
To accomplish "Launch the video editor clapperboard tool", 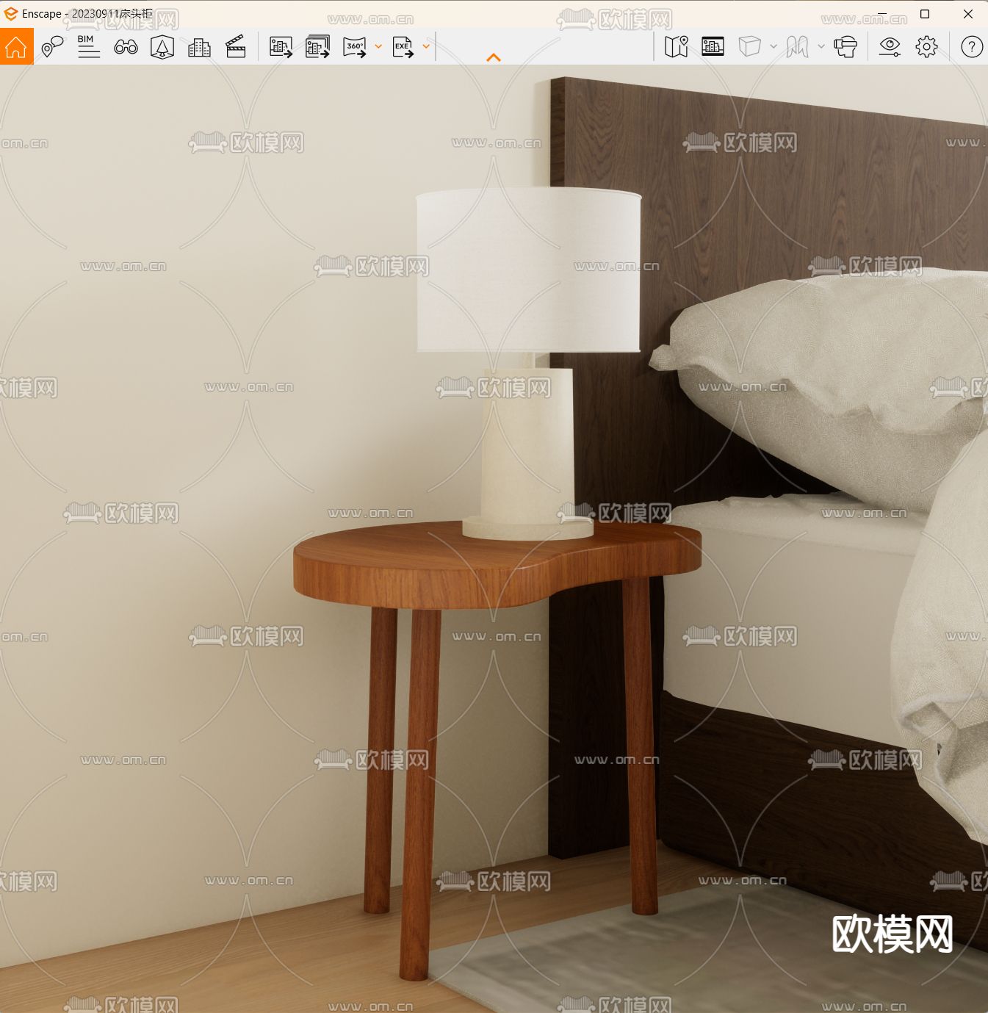I will pos(235,46).
